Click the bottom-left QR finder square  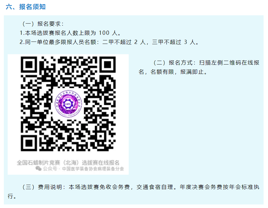pyautogui.click(x=29, y=143)
